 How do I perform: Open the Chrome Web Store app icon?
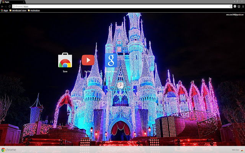coord(65,60)
